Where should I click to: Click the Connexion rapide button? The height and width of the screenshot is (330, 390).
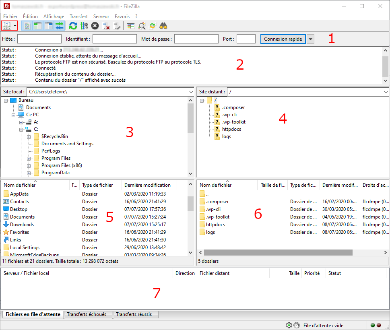coord(283,39)
